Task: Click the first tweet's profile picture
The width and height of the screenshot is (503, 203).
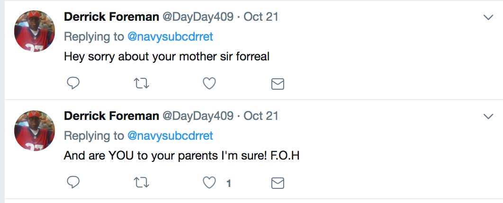Action: pos(34,31)
